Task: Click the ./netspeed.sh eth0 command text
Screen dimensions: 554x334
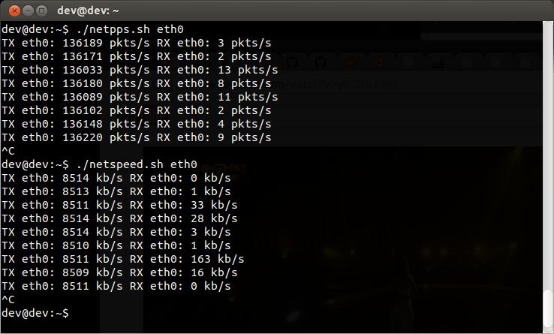Action: [137, 164]
